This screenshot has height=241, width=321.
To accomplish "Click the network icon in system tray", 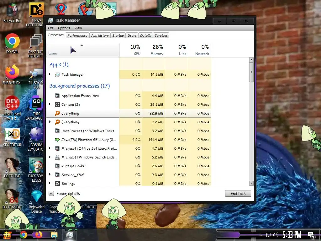I will point(268,235).
